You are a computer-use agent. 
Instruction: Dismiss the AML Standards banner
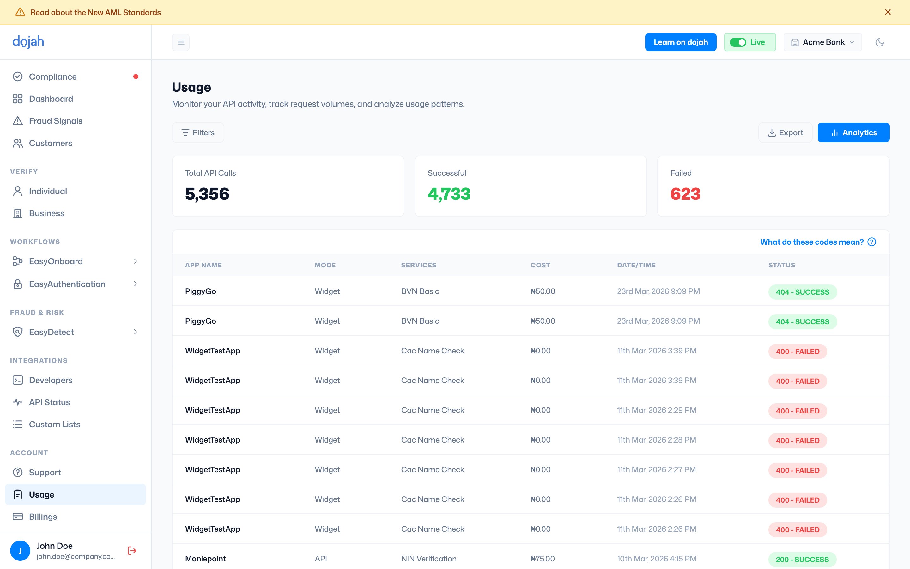tap(888, 12)
